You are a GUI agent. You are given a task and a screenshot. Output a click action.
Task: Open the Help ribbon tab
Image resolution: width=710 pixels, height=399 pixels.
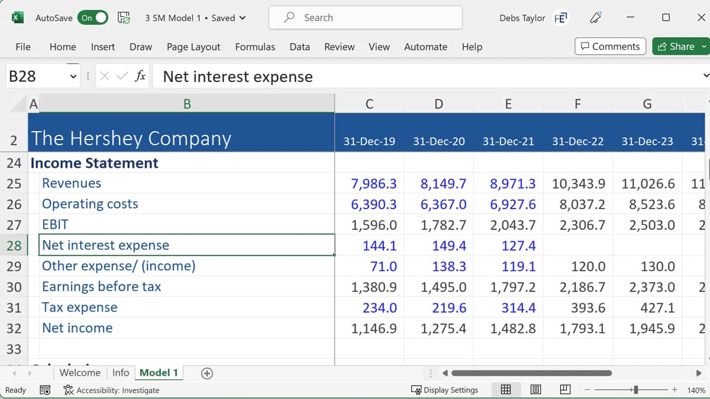coord(472,47)
